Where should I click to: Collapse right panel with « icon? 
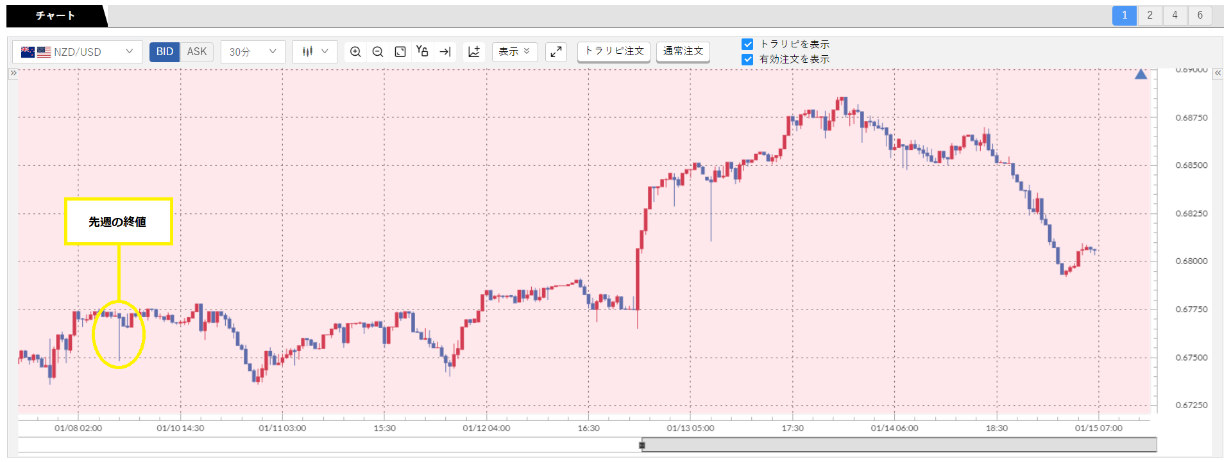point(1218,73)
